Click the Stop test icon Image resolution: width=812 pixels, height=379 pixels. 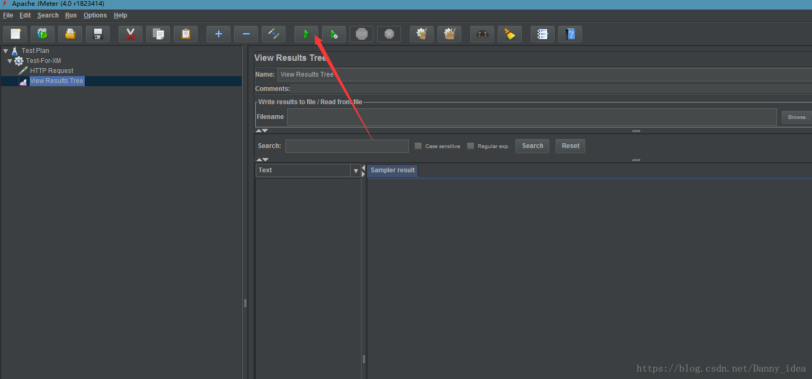click(x=361, y=34)
